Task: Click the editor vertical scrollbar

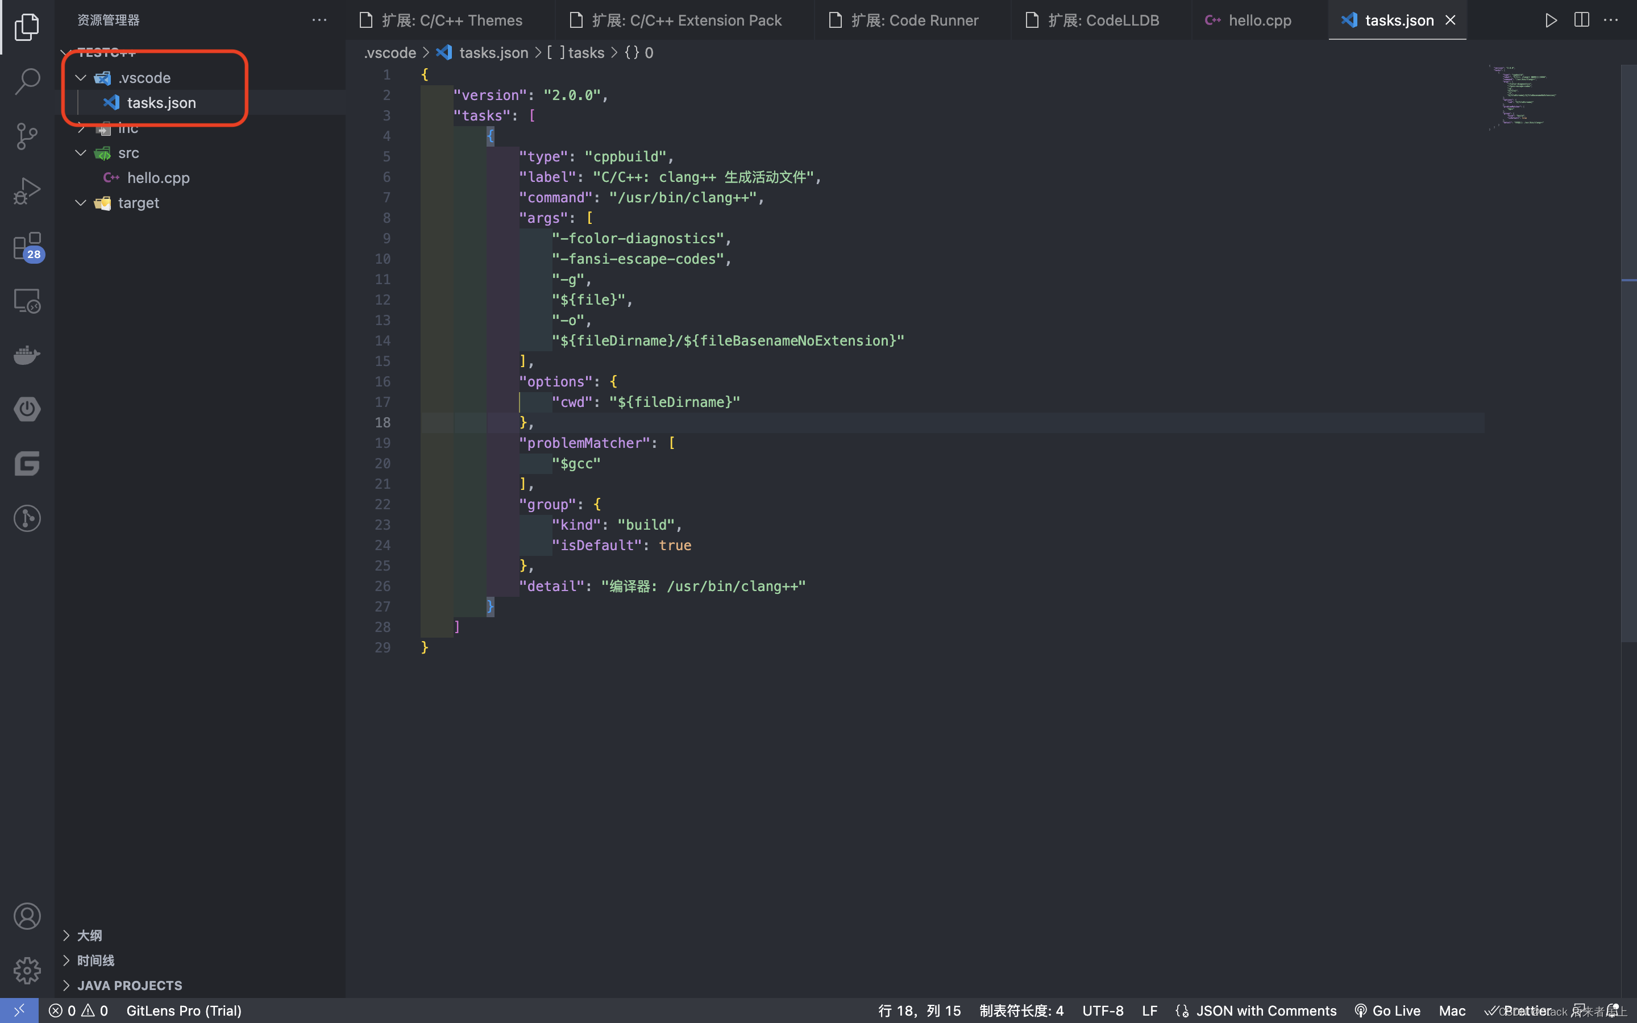Action: (1629, 352)
